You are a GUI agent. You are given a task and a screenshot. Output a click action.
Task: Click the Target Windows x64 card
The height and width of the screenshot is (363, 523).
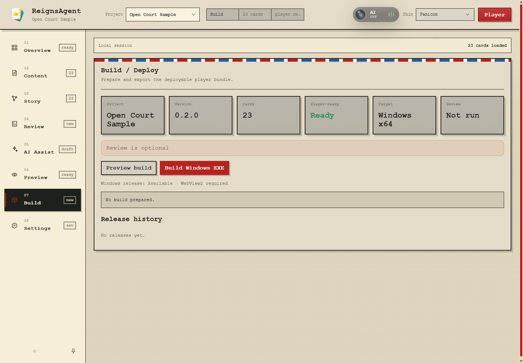click(x=404, y=115)
